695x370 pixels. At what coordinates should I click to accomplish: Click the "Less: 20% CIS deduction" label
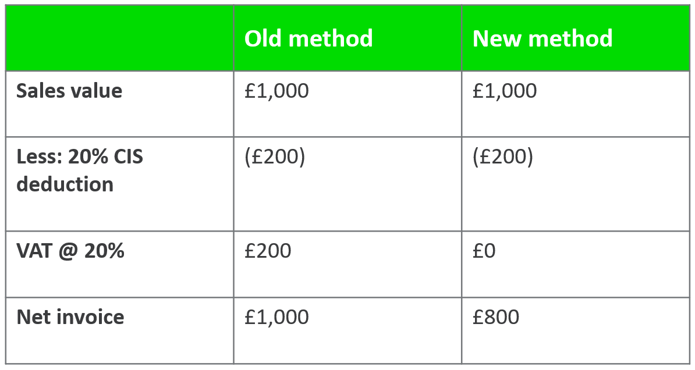(79, 170)
